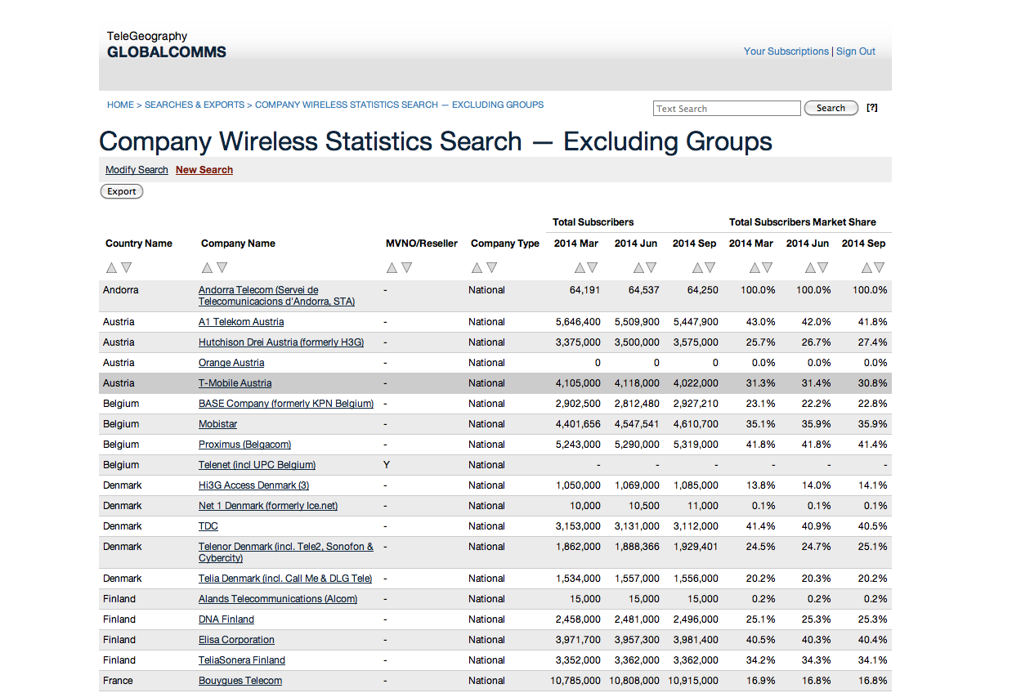The height and width of the screenshot is (693, 1012).
Task: Sort Company Name column descending
Action: tap(222, 267)
